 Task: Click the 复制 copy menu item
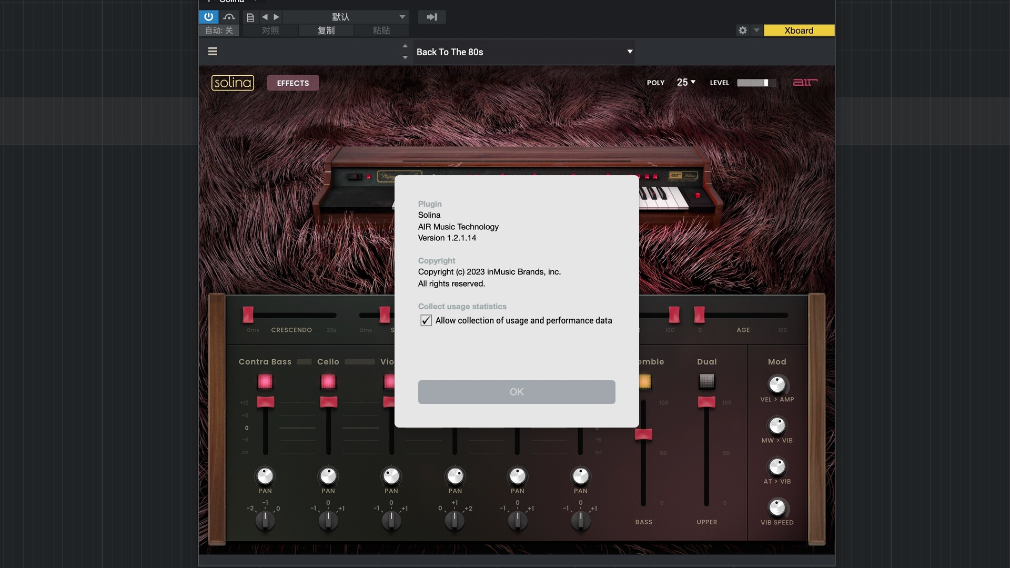[x=326, y=31]
